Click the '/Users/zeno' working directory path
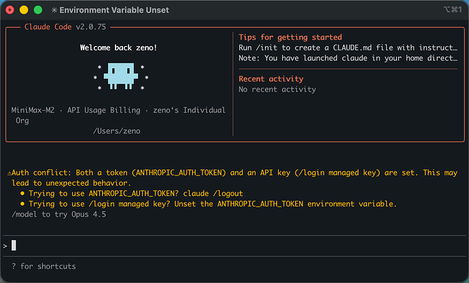Viewport: 469px width, 283px height. pyautogui.click(x=117, y=131)
